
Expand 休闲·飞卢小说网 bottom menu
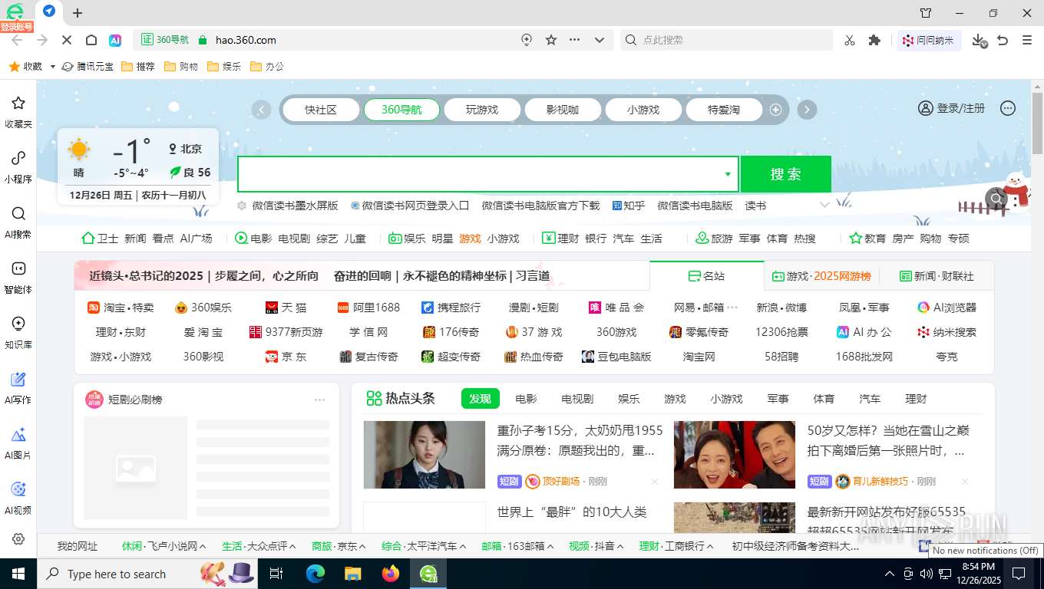tap(203, 546)
